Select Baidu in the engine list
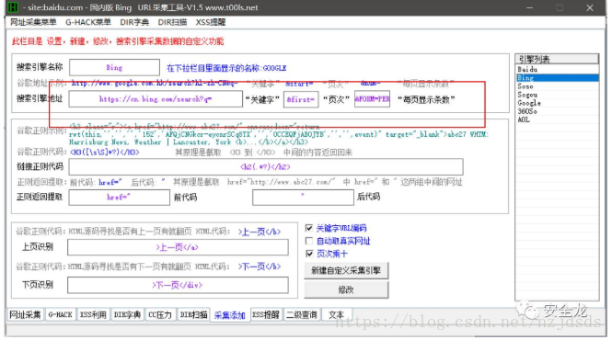 (557, 70)
